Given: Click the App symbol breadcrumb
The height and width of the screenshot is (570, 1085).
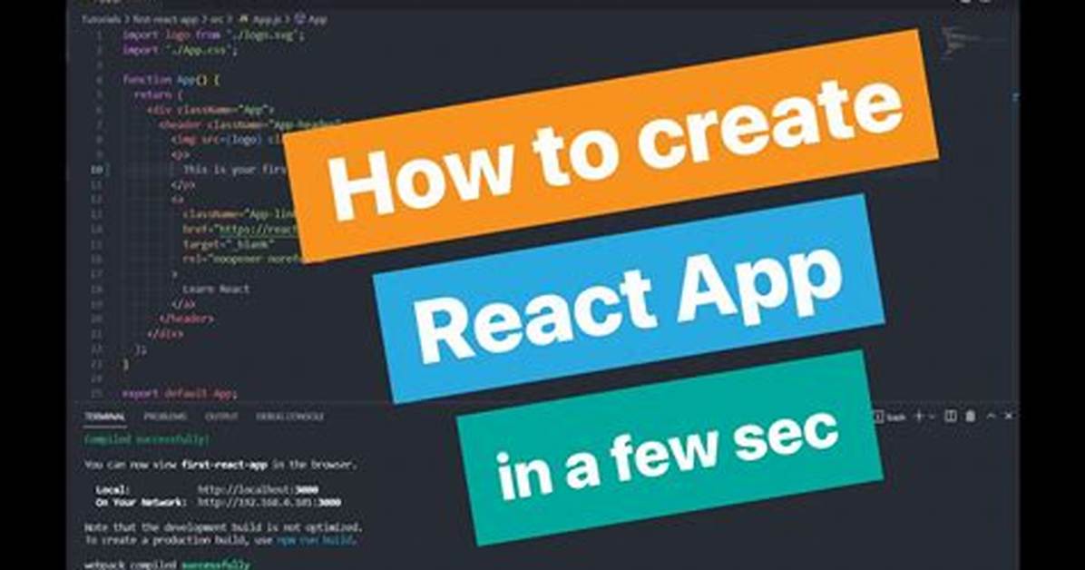Looking at the screenshot, I should pos(310,19).
